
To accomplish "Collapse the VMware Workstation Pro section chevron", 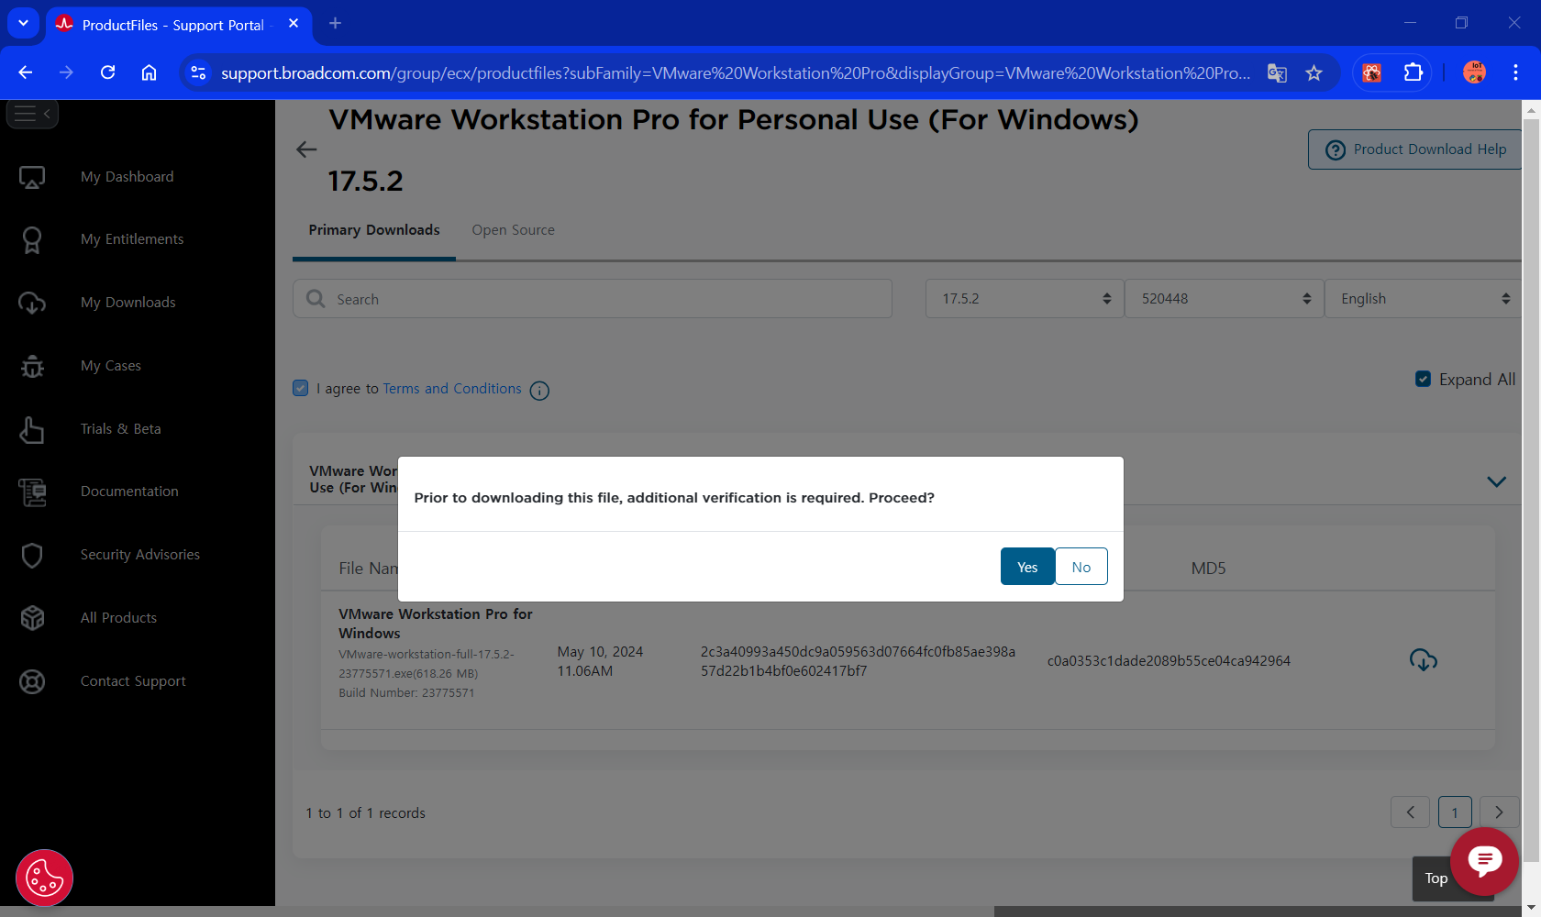I will (x=1496, y=481).
